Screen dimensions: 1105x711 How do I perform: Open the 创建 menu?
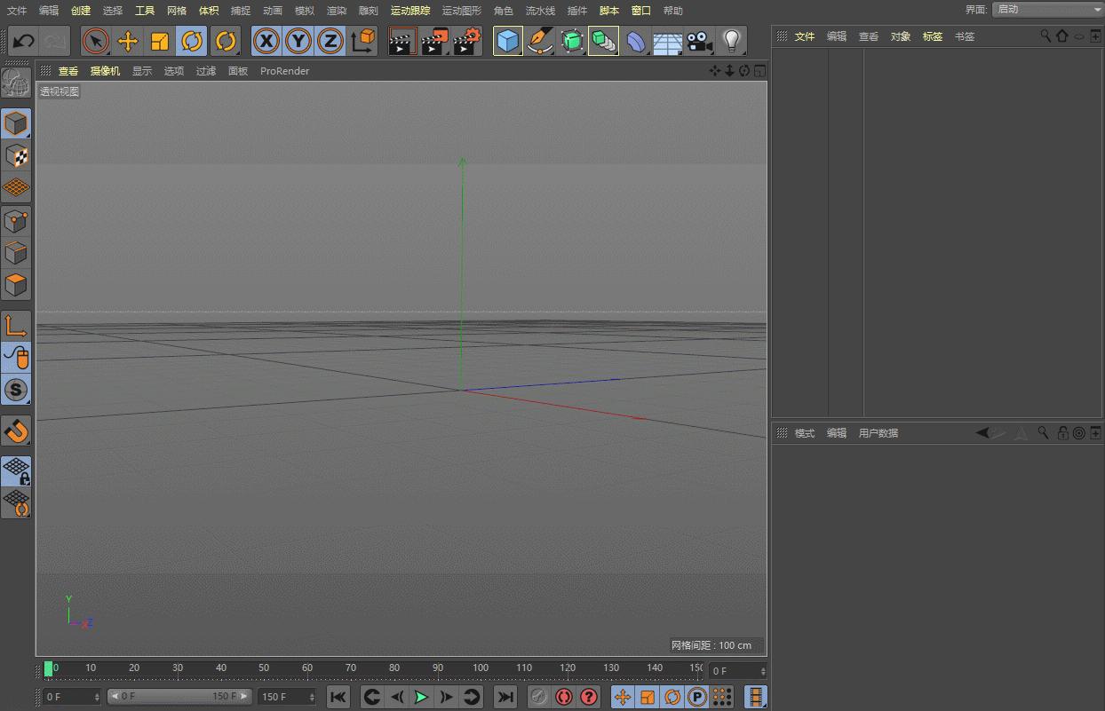(79, 11)
